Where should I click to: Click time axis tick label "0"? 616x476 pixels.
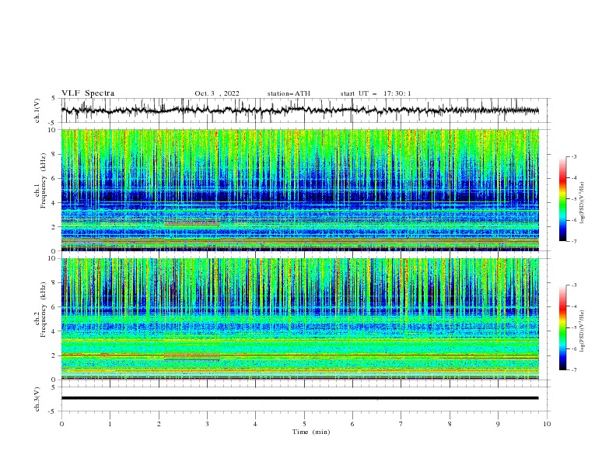(61, 424)
